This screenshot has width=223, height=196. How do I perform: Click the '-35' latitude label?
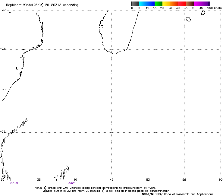click(3, 132)
